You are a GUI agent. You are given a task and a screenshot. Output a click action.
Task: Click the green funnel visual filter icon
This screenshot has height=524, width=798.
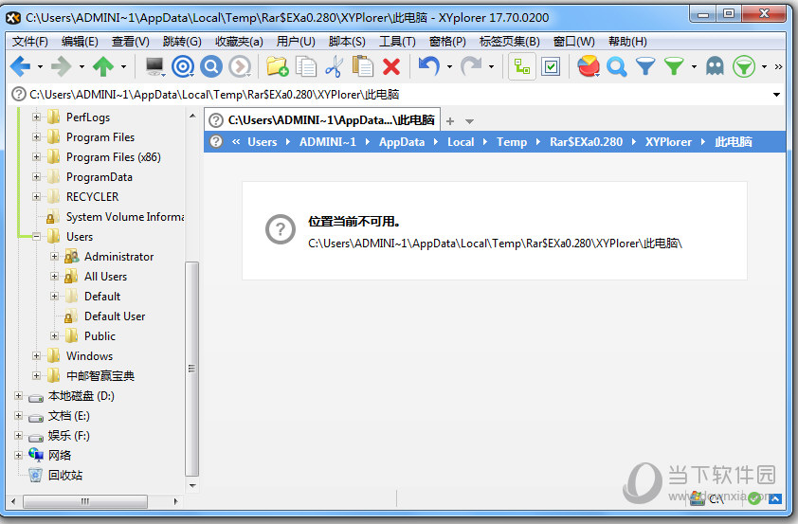pos(674,66)
